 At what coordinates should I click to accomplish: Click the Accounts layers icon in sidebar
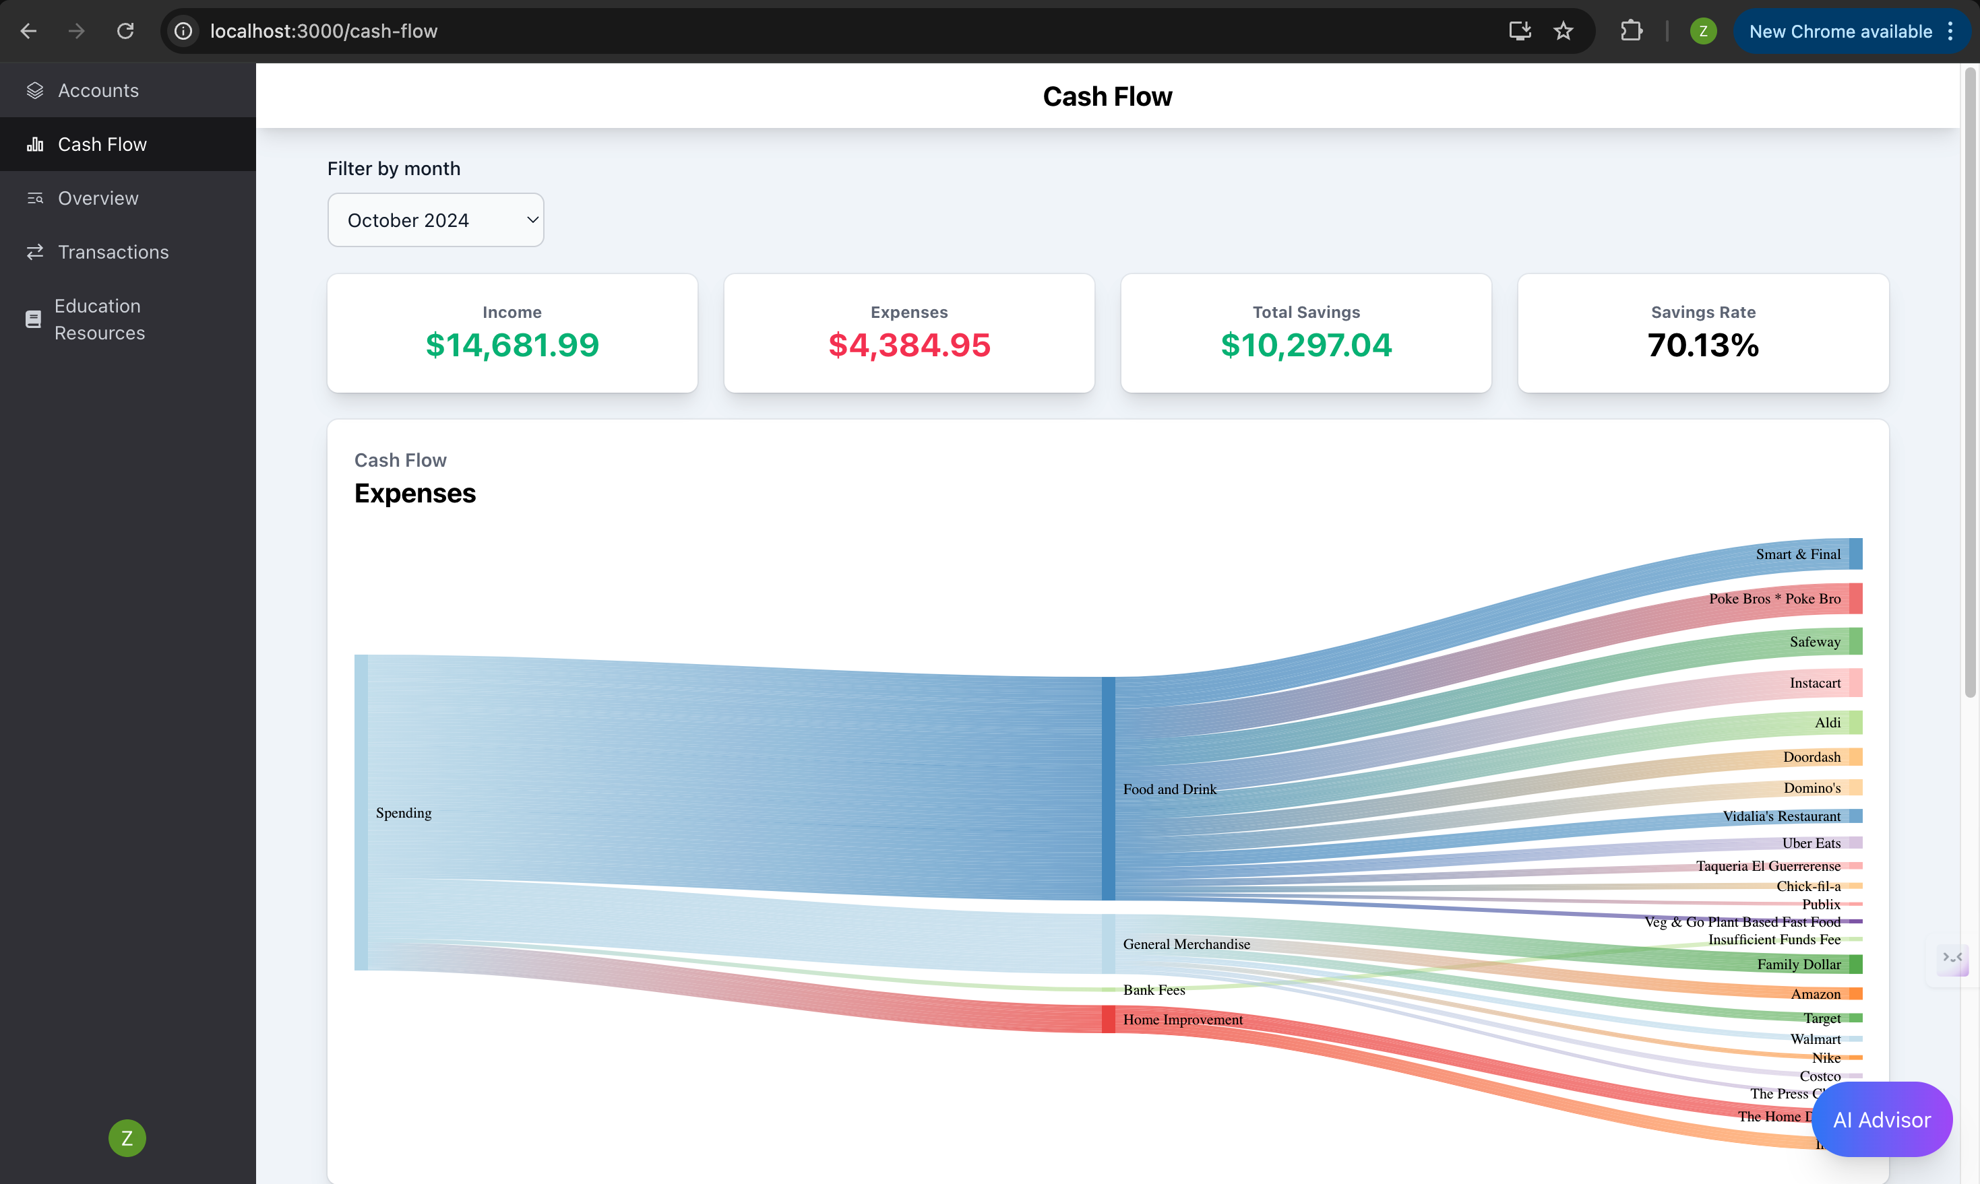34,90
